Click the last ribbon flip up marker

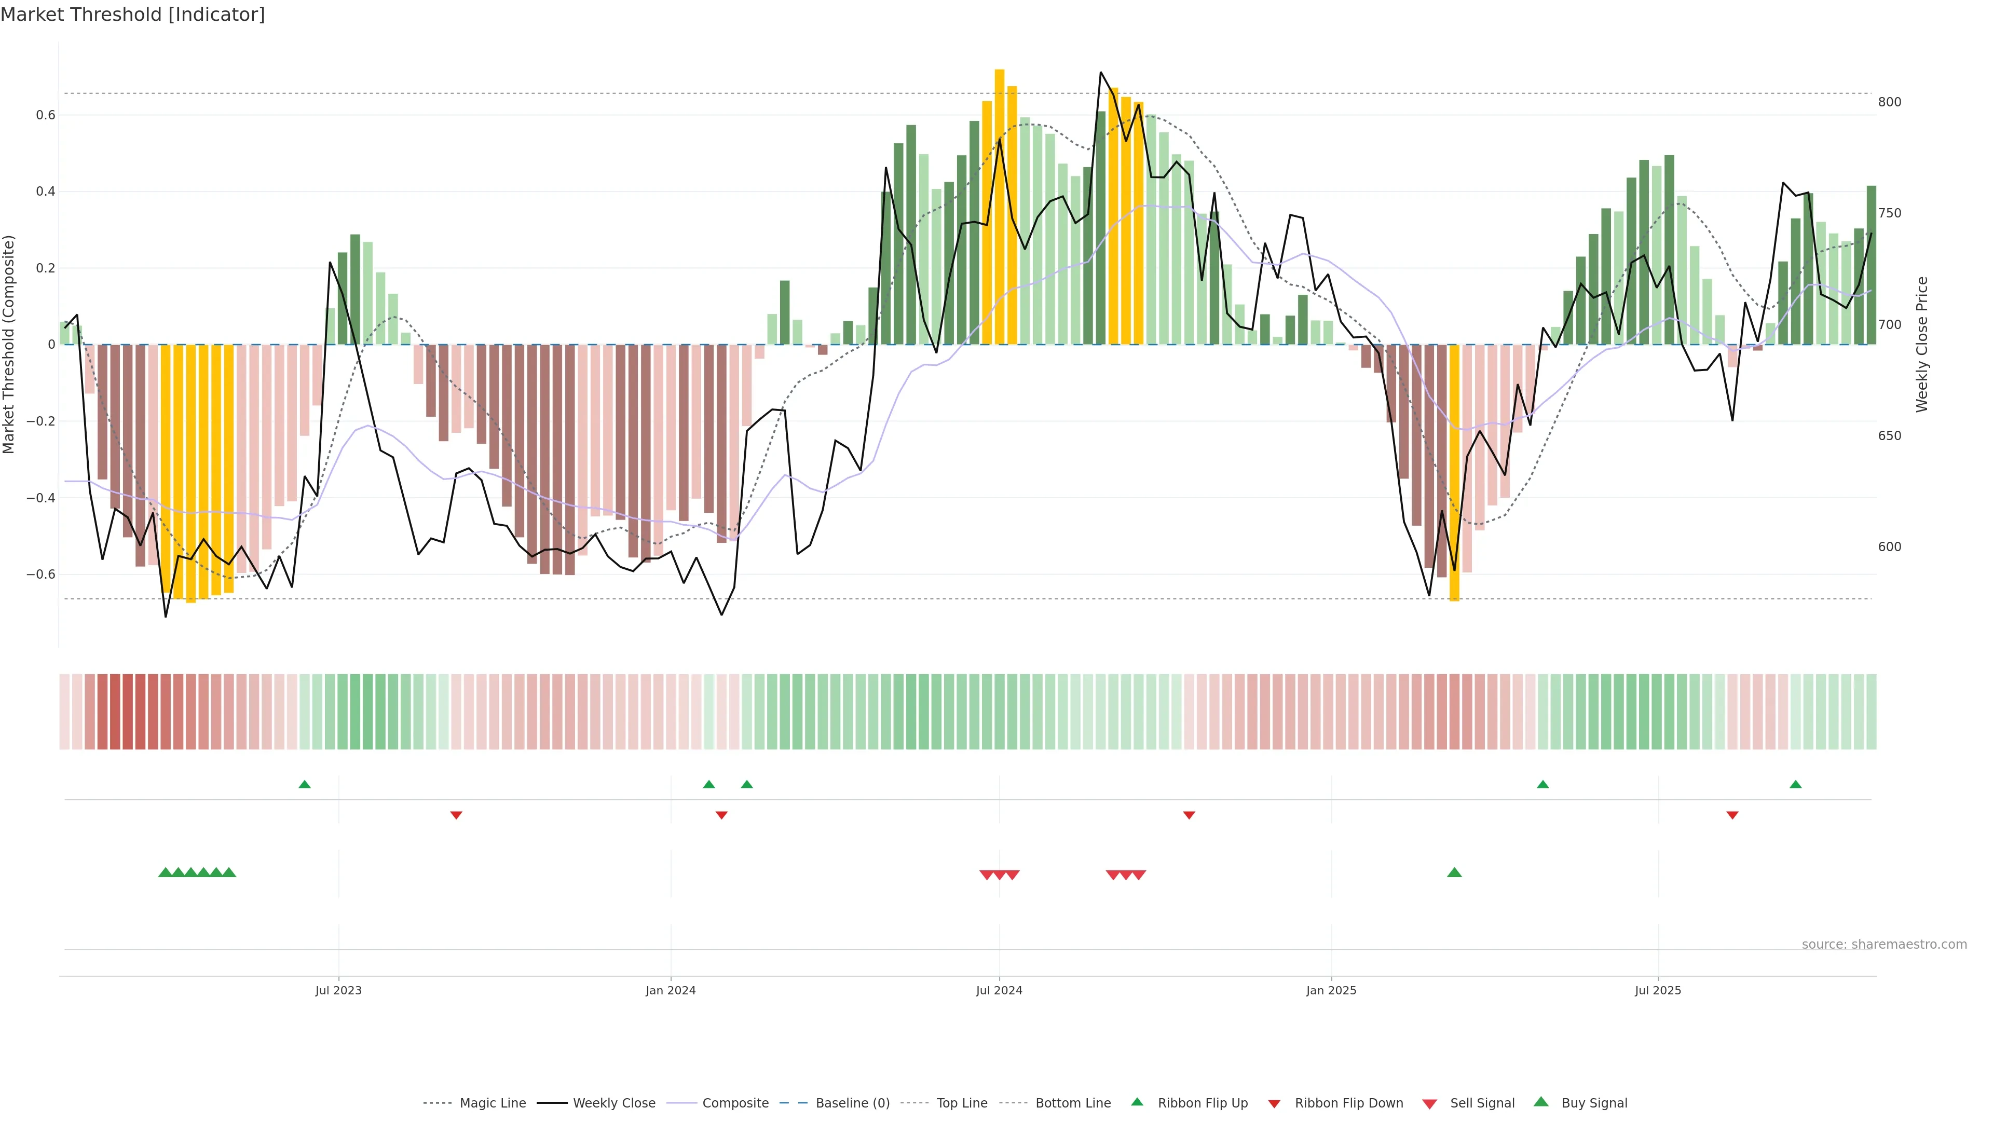[x=1795, y=785]
